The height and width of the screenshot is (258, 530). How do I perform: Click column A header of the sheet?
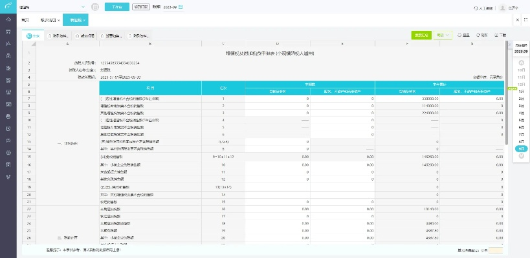pos(67,44)
